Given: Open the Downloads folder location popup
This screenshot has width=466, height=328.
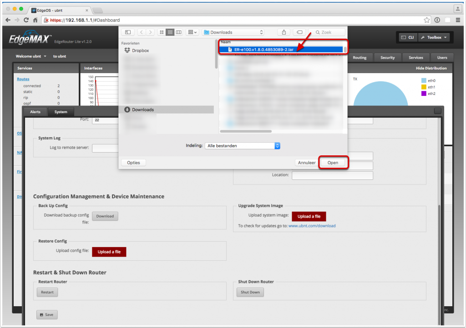Looking at the screenshot, I should [x=233, y=32].
